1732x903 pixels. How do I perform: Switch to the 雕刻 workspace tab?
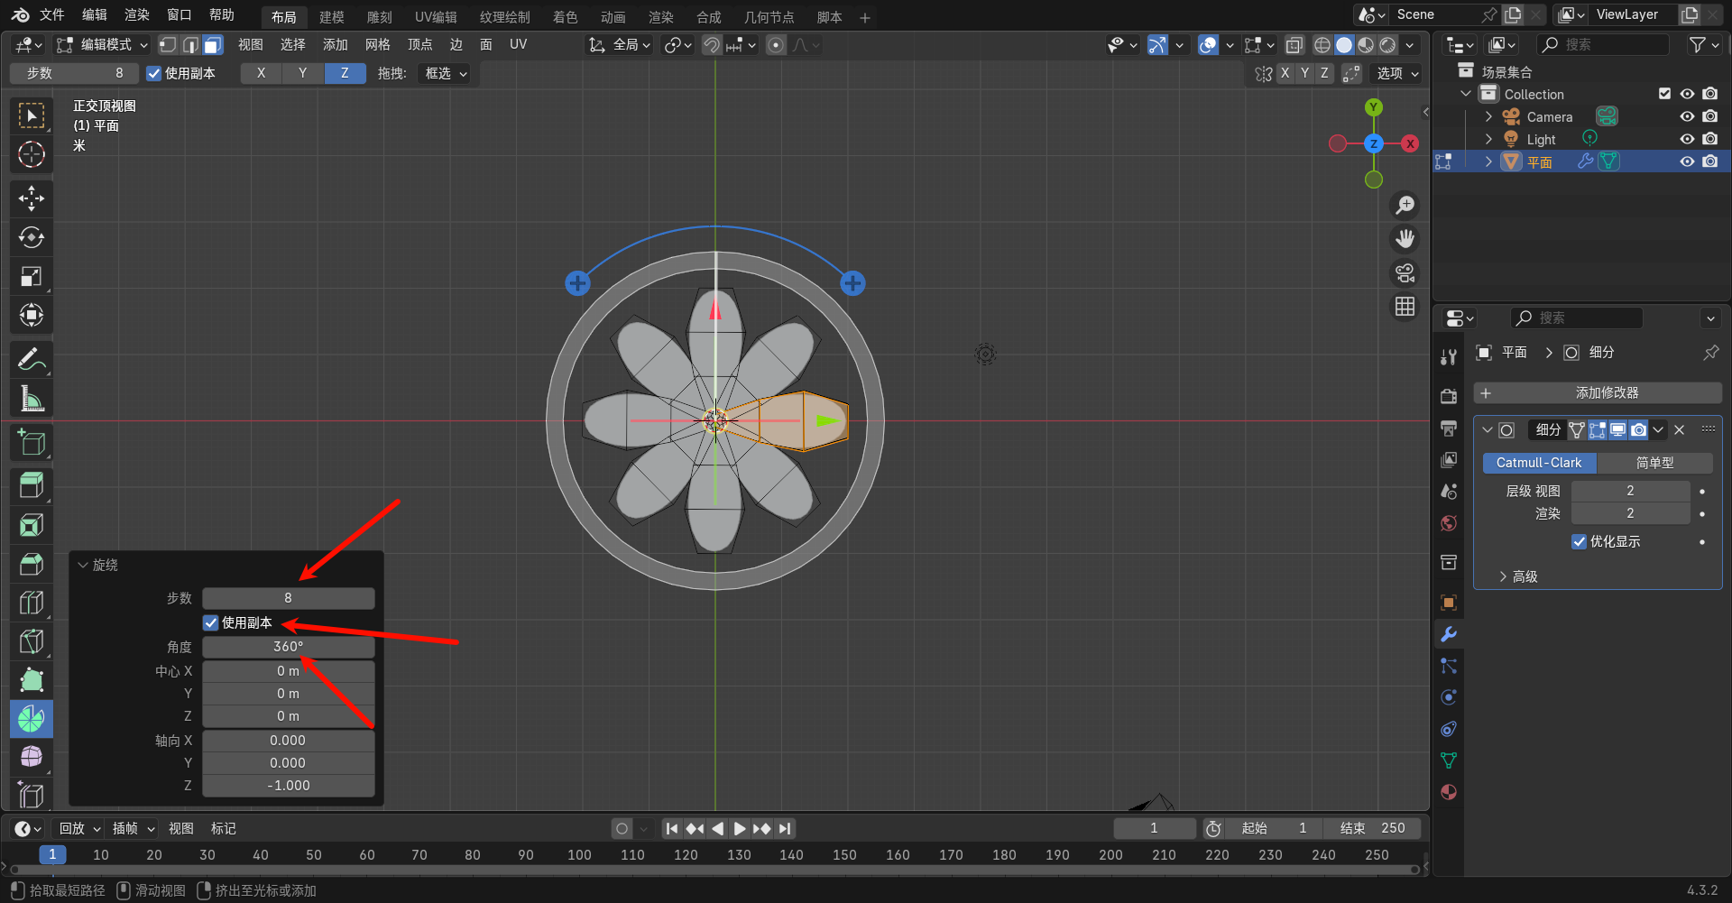pos(379,17)
